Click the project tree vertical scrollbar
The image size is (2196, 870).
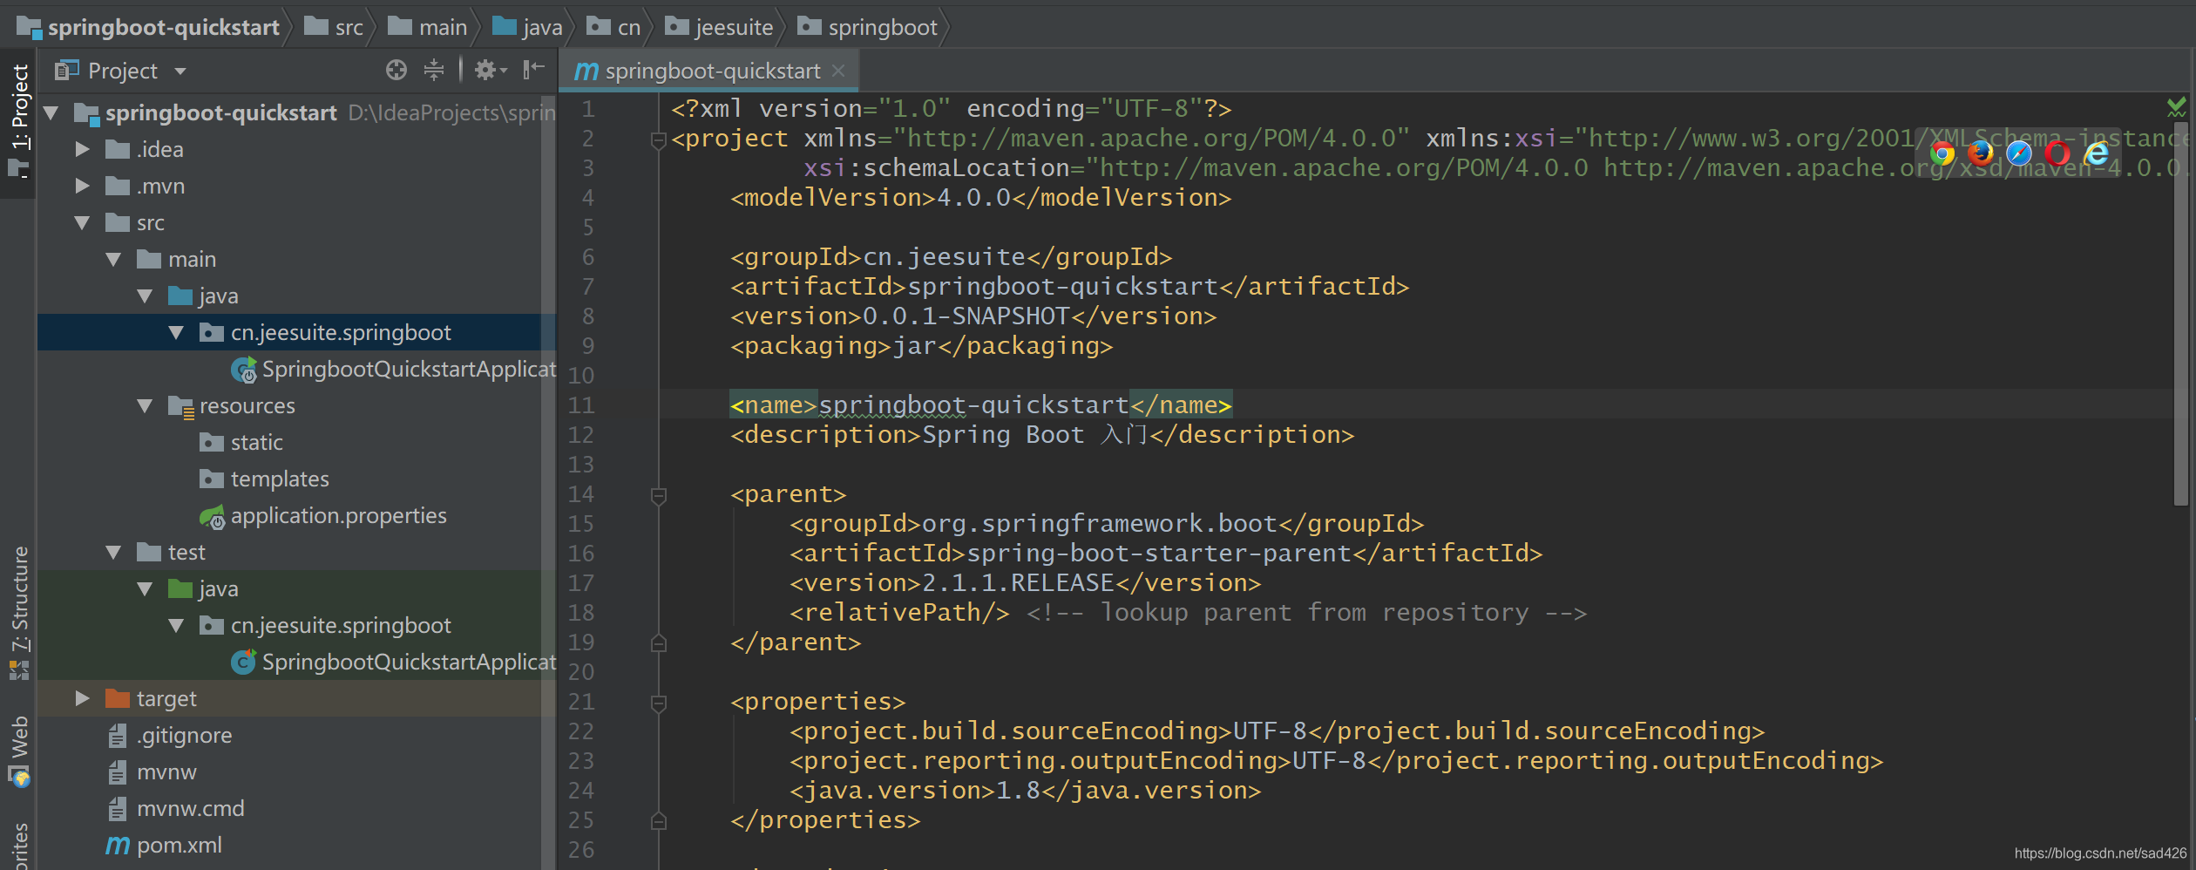(548, 481)
